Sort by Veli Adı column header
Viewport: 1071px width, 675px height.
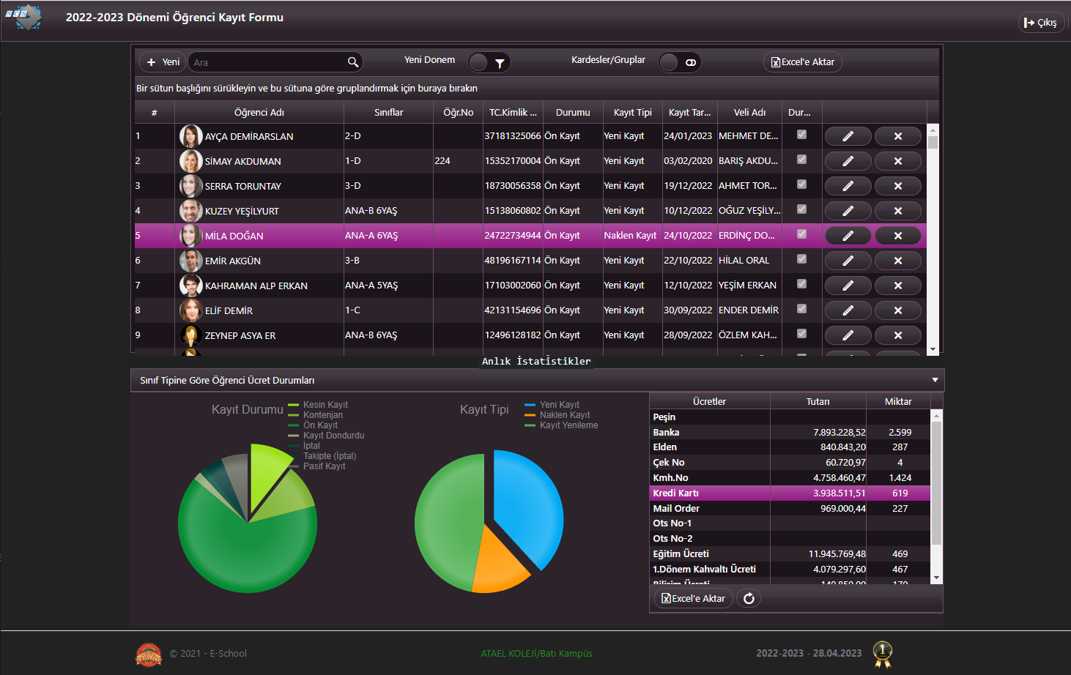point(749,112)
